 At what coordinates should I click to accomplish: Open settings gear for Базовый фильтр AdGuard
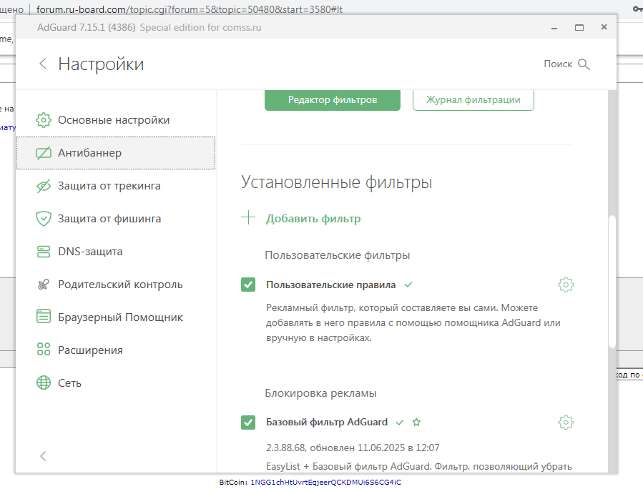click(566, 422)
